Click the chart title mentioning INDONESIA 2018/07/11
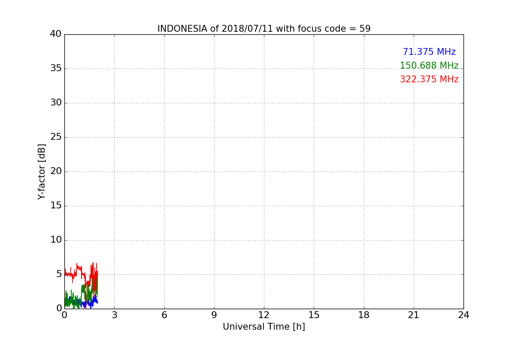515x343 pixels. (x=264, y=29)
